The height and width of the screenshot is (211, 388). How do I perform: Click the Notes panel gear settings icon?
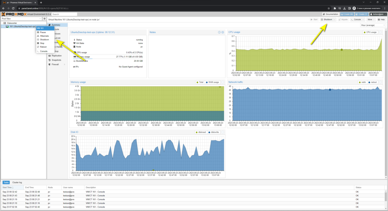(x=222, y=32)
